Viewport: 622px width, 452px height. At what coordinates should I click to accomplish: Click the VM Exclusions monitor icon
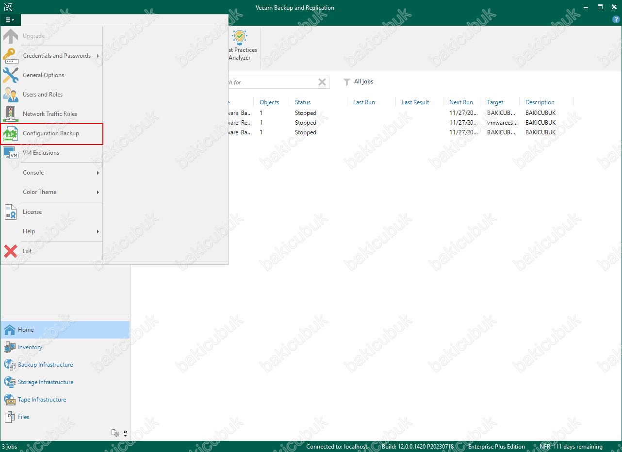point(11,153)
